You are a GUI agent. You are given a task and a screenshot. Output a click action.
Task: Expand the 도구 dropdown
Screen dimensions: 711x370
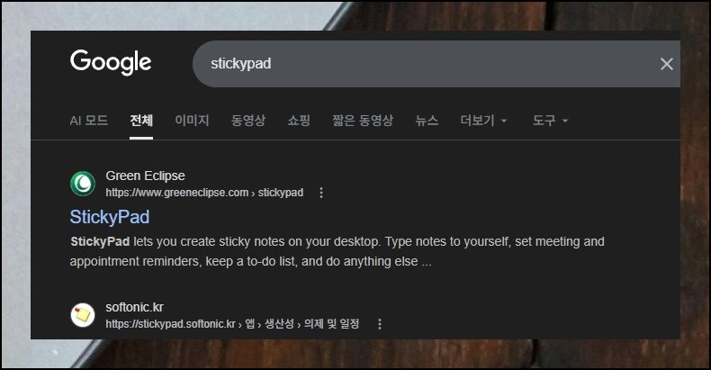550,121
